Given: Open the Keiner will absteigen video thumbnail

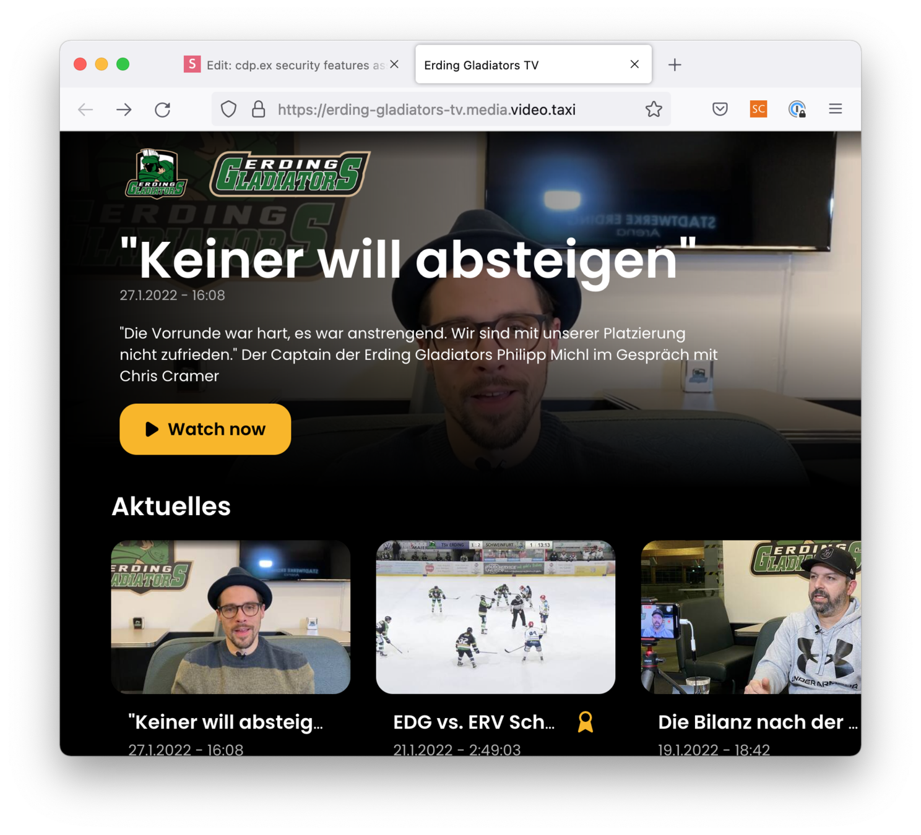Looking at the screenshot, I should click(230, 617).
